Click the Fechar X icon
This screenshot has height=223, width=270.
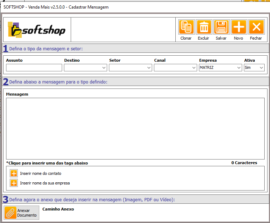pos(256,27)
